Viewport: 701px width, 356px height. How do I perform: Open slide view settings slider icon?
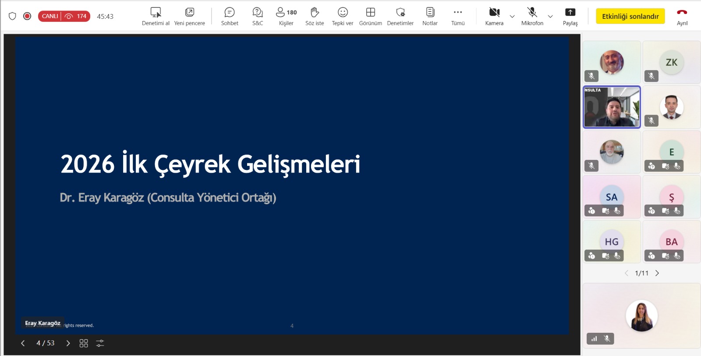(x=100, y=343)
